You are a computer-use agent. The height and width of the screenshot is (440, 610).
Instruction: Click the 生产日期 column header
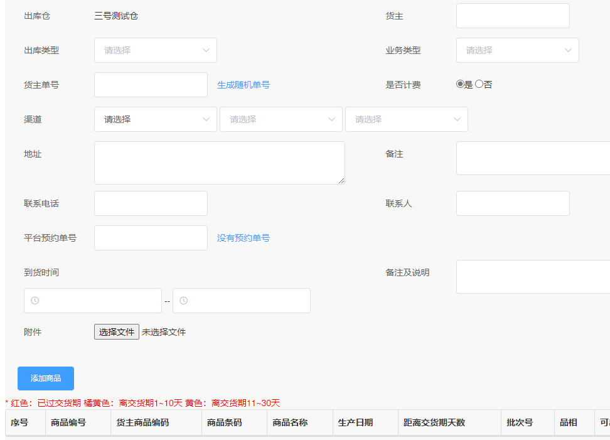coord(355,422)
